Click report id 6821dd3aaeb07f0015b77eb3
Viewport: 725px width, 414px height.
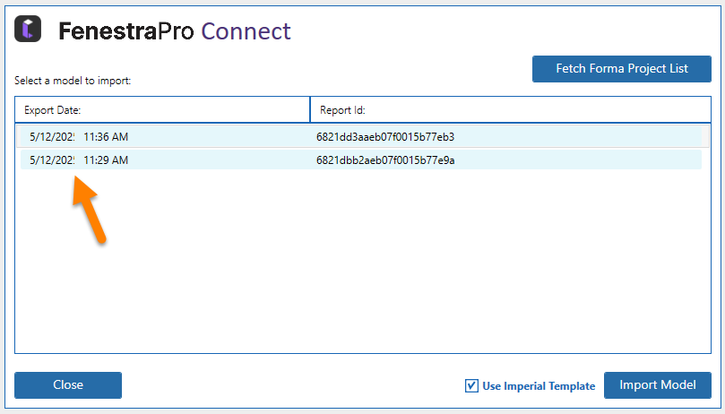pyautogui.click(x=385, y=137)
